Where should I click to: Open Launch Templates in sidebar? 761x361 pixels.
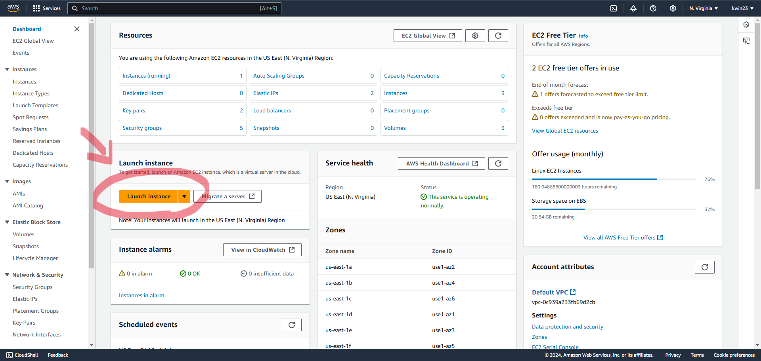(x=35, y=105)
